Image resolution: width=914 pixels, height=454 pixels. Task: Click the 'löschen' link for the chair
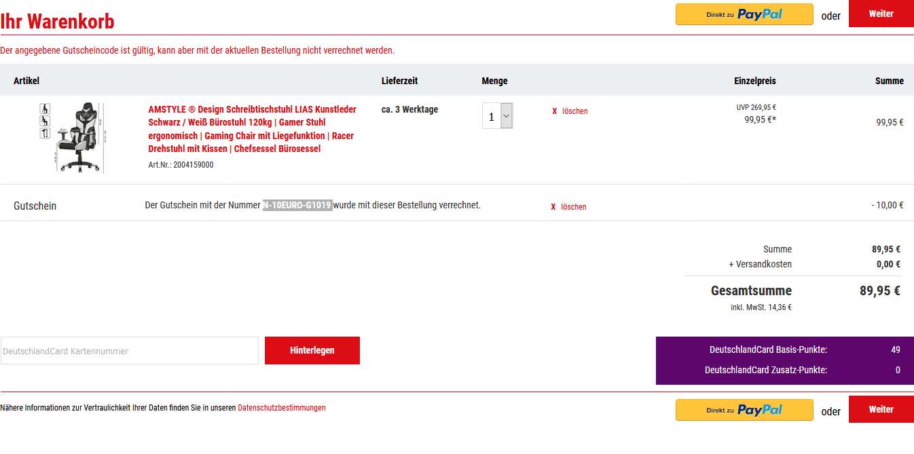click(574, 111)
